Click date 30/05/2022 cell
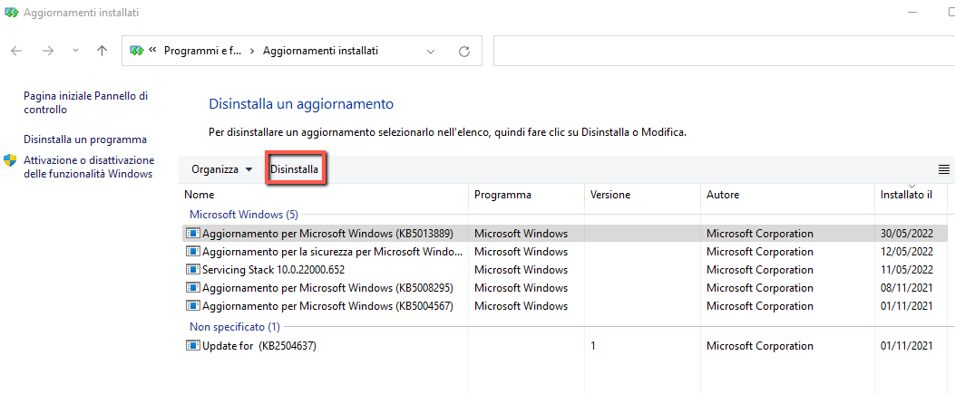Image resolution: width=955 pixels, height=394 pixels. pos(907,234)
